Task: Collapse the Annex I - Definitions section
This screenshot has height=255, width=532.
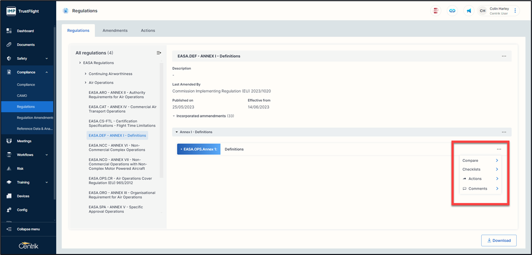Action: pos(176,132)
